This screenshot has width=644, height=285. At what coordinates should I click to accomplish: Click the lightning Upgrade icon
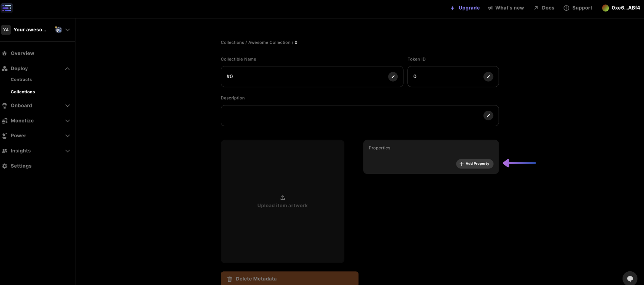[x=452, y=8]
